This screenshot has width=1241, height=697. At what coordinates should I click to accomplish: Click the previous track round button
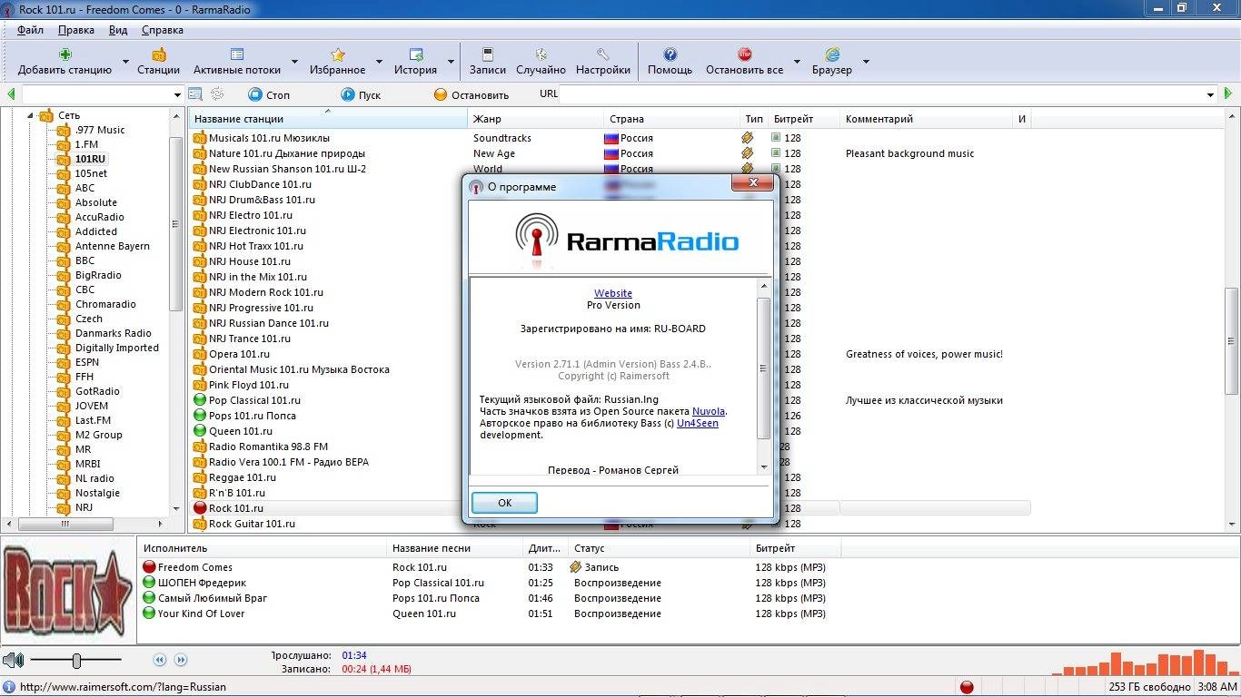pyautogui.click(x=160, y=660)
